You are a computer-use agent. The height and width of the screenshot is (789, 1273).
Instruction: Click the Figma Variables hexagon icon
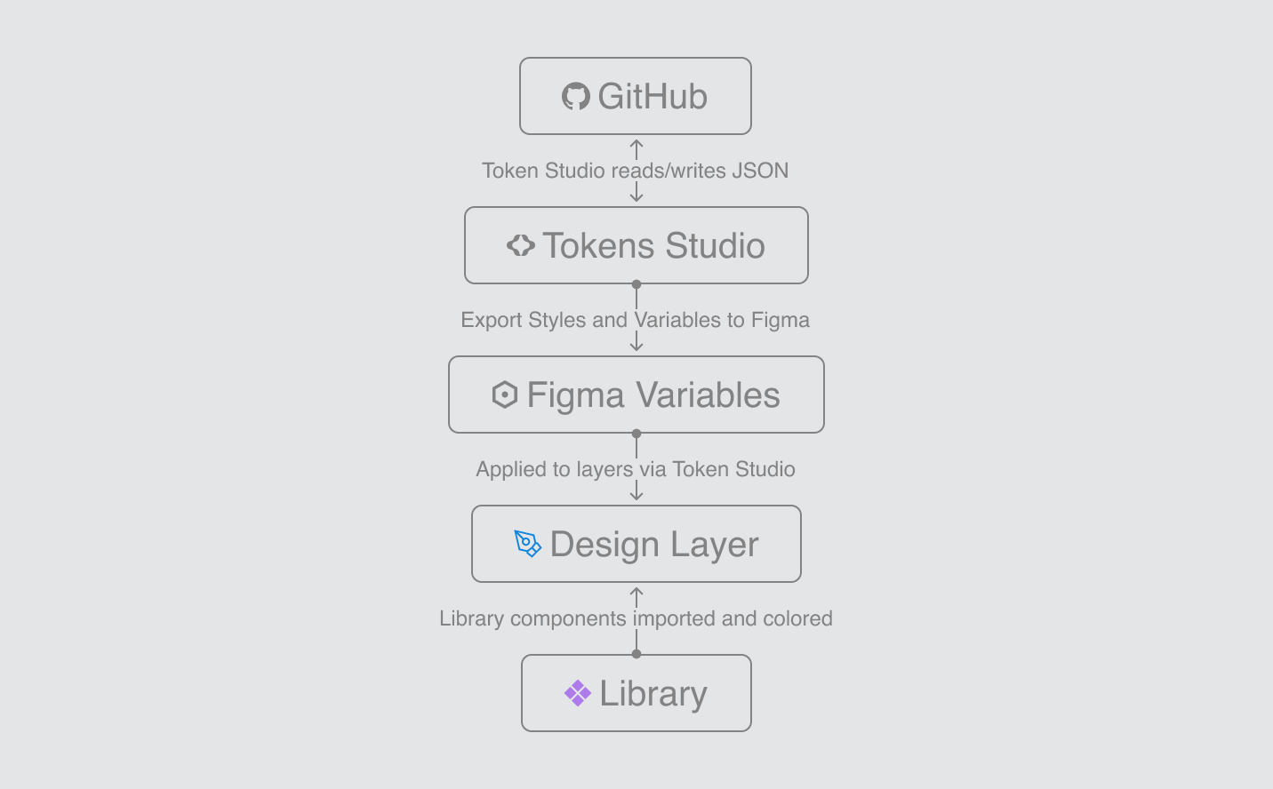click(505, 394)
